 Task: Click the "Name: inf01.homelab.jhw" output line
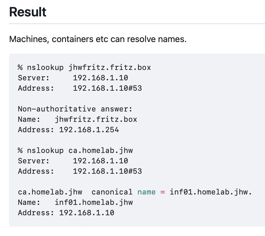pos(75,202)
